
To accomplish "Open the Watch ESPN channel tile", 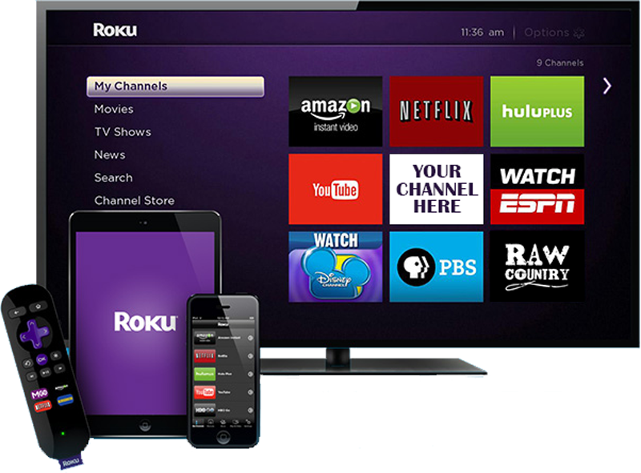I will [x=537, y=189].
